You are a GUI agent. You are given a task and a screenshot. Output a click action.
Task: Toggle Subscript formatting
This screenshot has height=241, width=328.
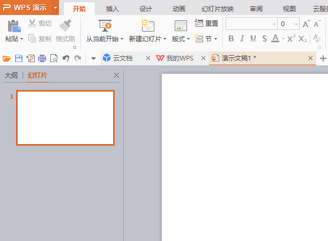303,39
